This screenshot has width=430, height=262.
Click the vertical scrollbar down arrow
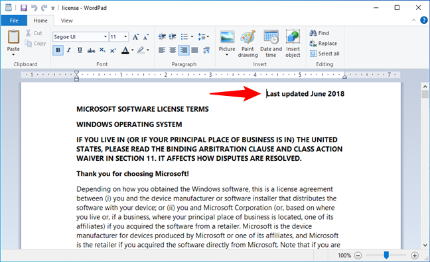point(425,245)
